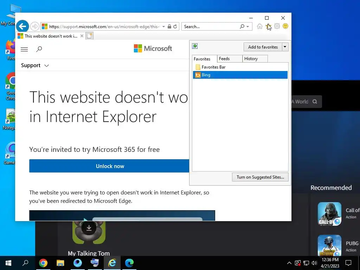Pin the Favorites Center with green arrow icon
The height and width of the screenshot is (270, 360).
point(195,46)
